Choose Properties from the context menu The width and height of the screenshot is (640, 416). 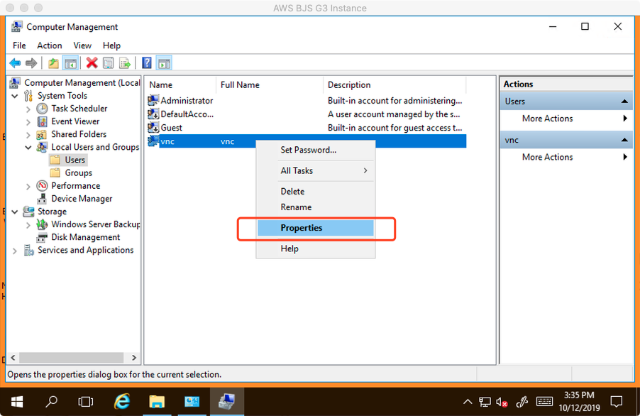pos(302,228)
